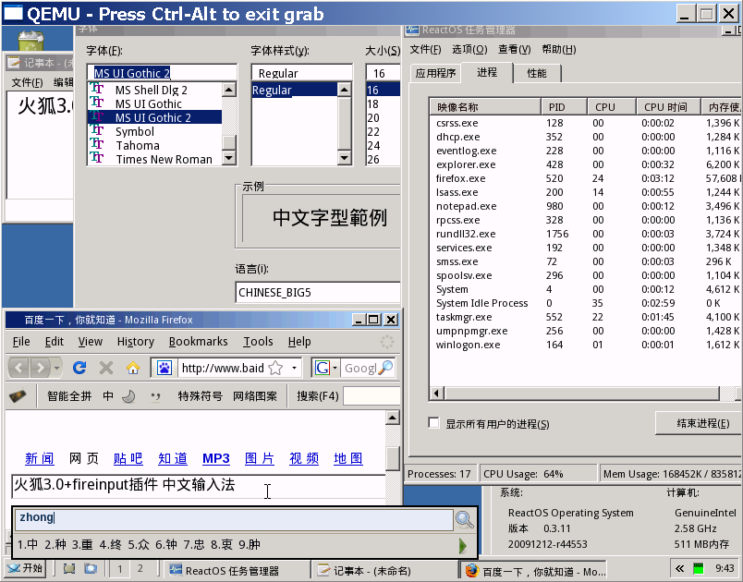743x582 pixels.
Task: Open Firefox home page via house icon
Action: [x=133, y=368]
